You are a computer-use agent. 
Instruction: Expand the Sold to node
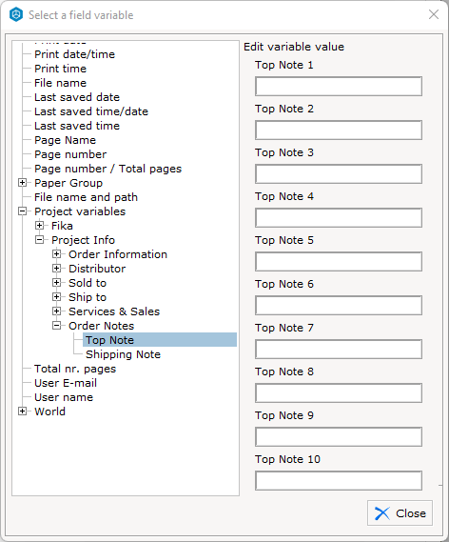(56, 282)
